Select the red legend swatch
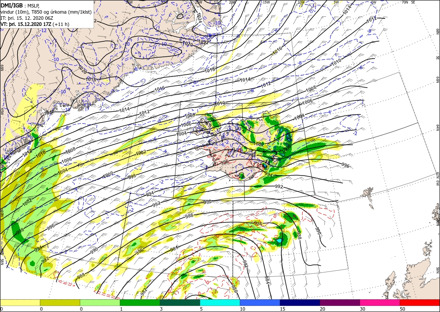Viewport: 440px width, 312px height. pos(420,302)
